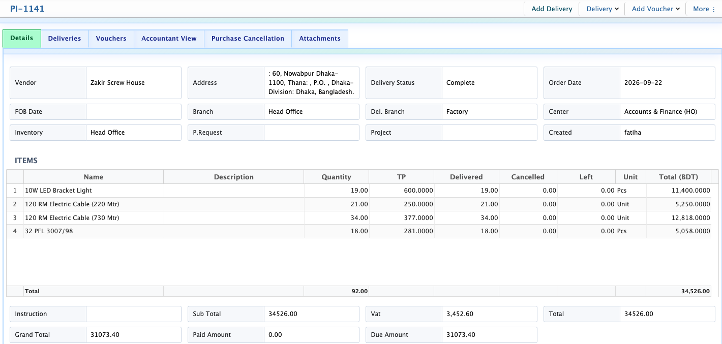Click the Description column header
This screenshot has height=344, width=722.
click(234, 177)
